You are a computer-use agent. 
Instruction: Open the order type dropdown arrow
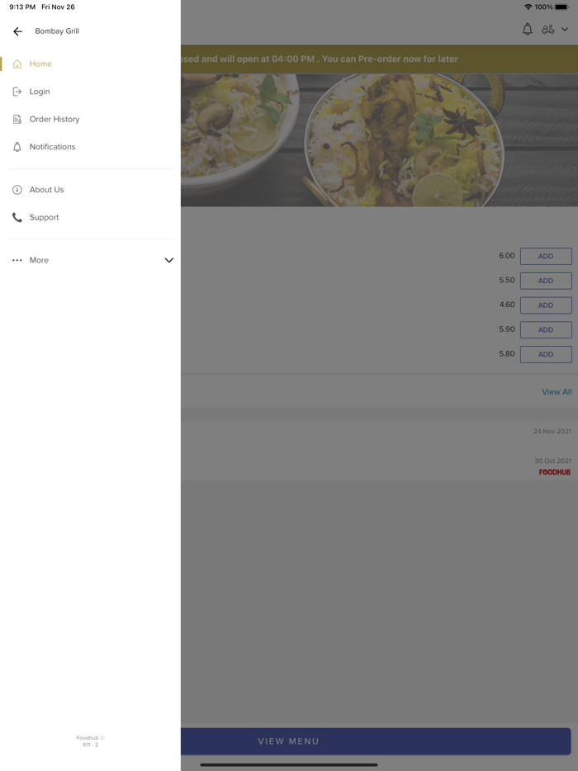click(x=565, y=30)
